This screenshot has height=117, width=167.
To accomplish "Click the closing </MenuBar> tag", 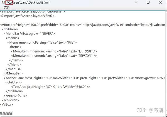I will tap(13, 73).
